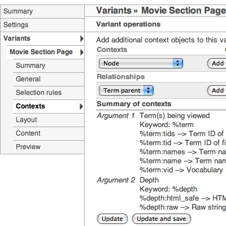226x226 pixels.
Task: Open the Settings tab
Action: tap(42, 25)
